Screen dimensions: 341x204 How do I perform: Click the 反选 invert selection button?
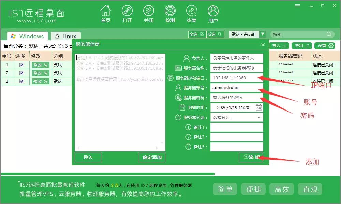tap(215, 34)
